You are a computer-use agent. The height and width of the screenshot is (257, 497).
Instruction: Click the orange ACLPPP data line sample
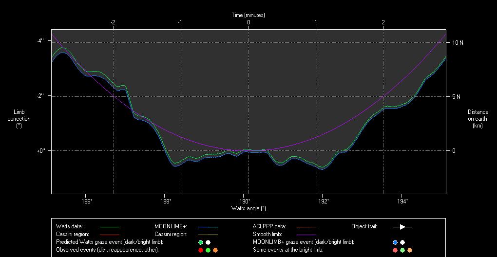[306, 227]
